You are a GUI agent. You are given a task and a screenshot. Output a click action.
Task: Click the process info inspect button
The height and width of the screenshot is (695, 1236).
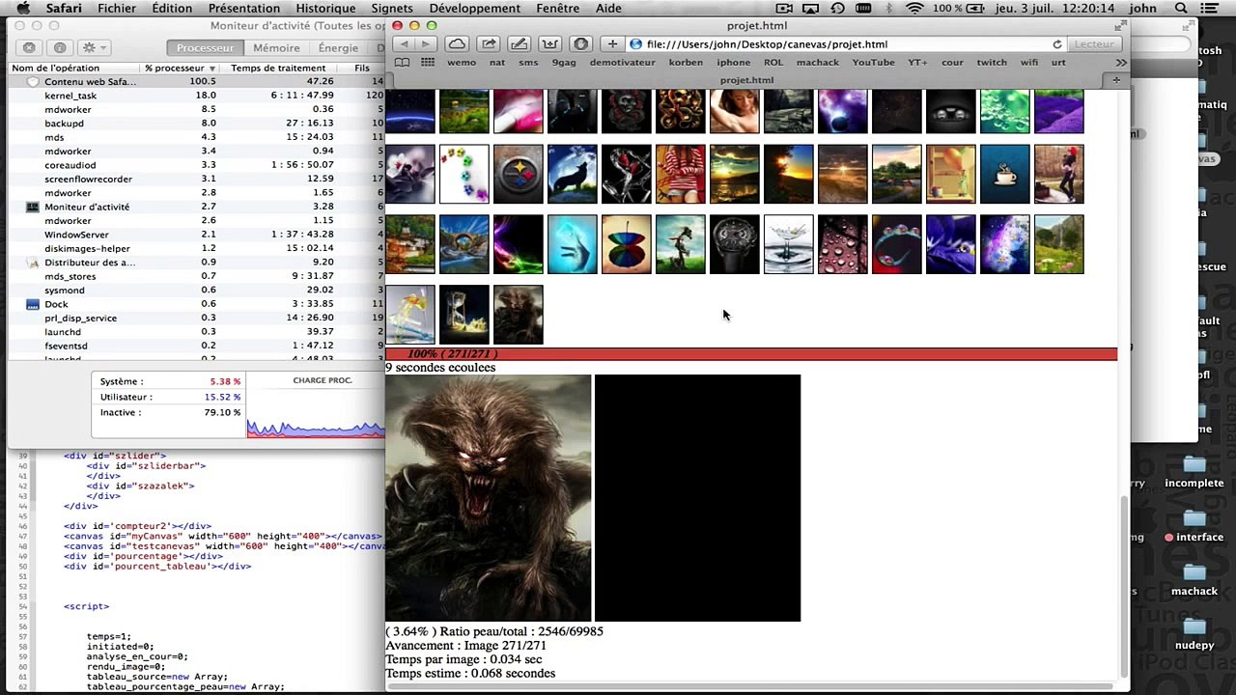60,47
